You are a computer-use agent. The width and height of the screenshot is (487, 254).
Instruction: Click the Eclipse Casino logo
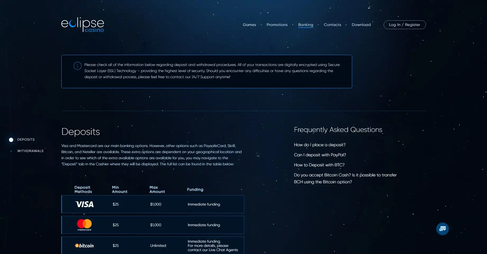click(82, 25)
